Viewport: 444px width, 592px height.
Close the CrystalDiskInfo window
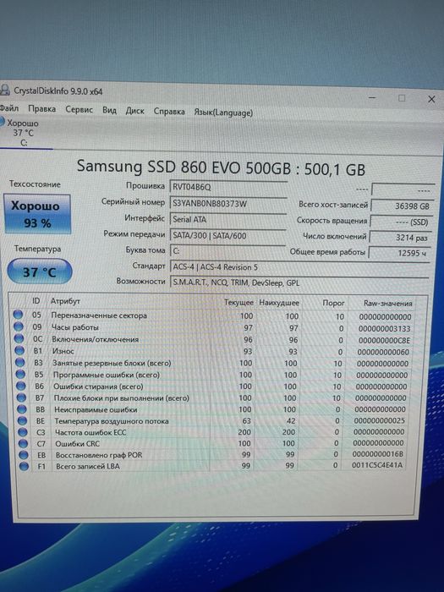(x=431, y=99)
